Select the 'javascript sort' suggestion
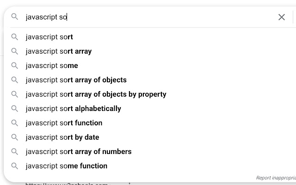Image resolution: width=296 pixels, height=185 pixels. 49,37
